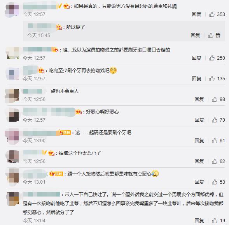Like the comment with 353 likes
229x225 pixels.
212,14
